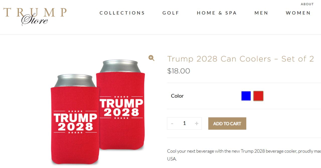Screen dimensions: 321x168
Task: Open the WOMEN menu
Action: [298, 13]
